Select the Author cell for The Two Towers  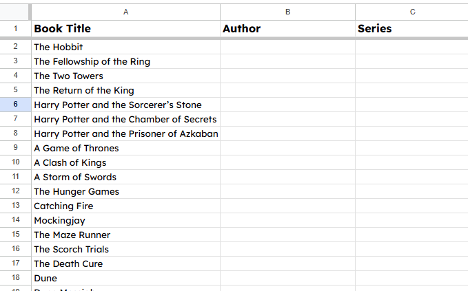(287, 76)
